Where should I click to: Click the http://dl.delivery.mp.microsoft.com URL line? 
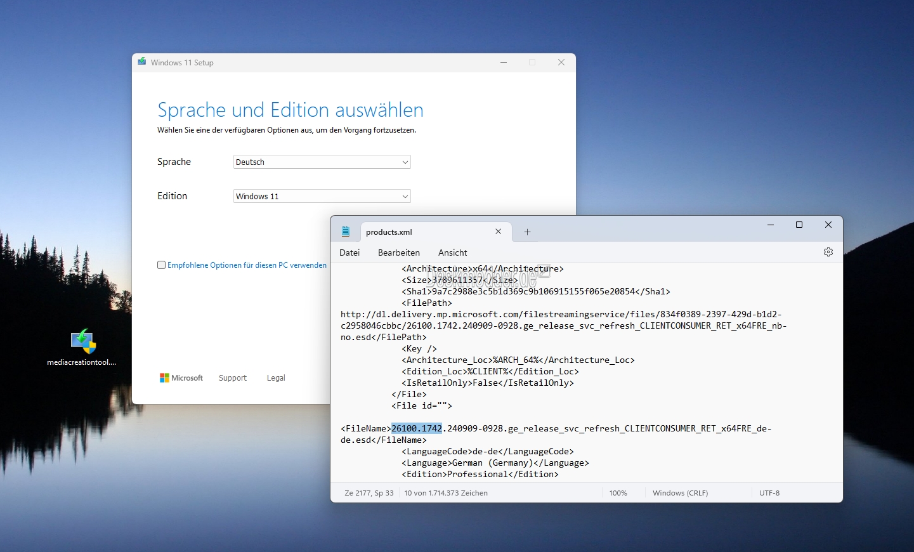561,314
